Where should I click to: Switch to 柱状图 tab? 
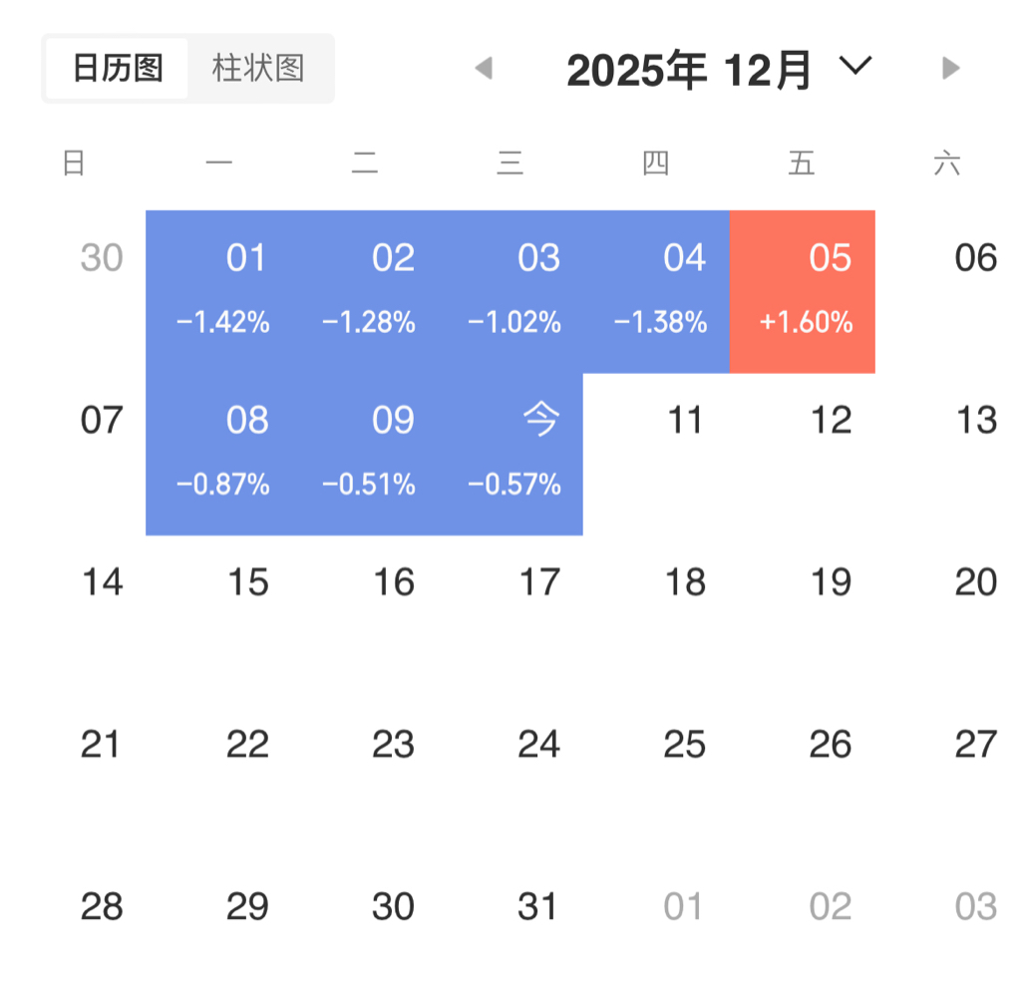pos(258,69)
